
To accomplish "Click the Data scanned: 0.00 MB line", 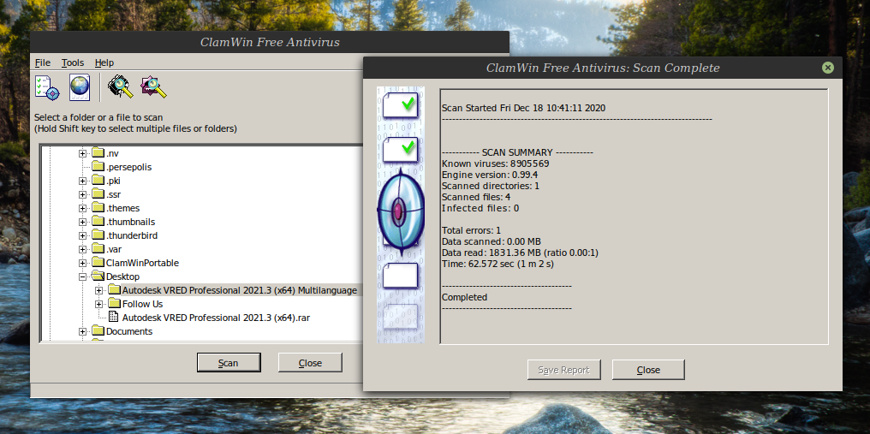I will (491, 241).
